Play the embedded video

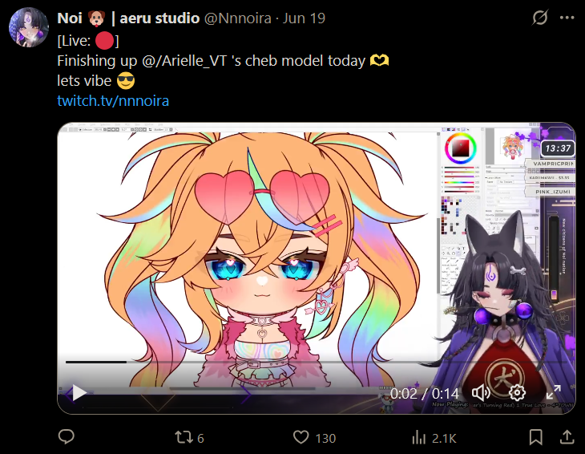click(79, 393)
